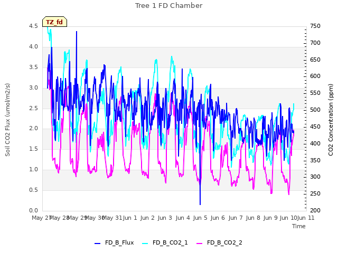Click the chart title Tree 1 FD Chamber
This screenshot has height=253, width=338.
[x=169, y=6]
